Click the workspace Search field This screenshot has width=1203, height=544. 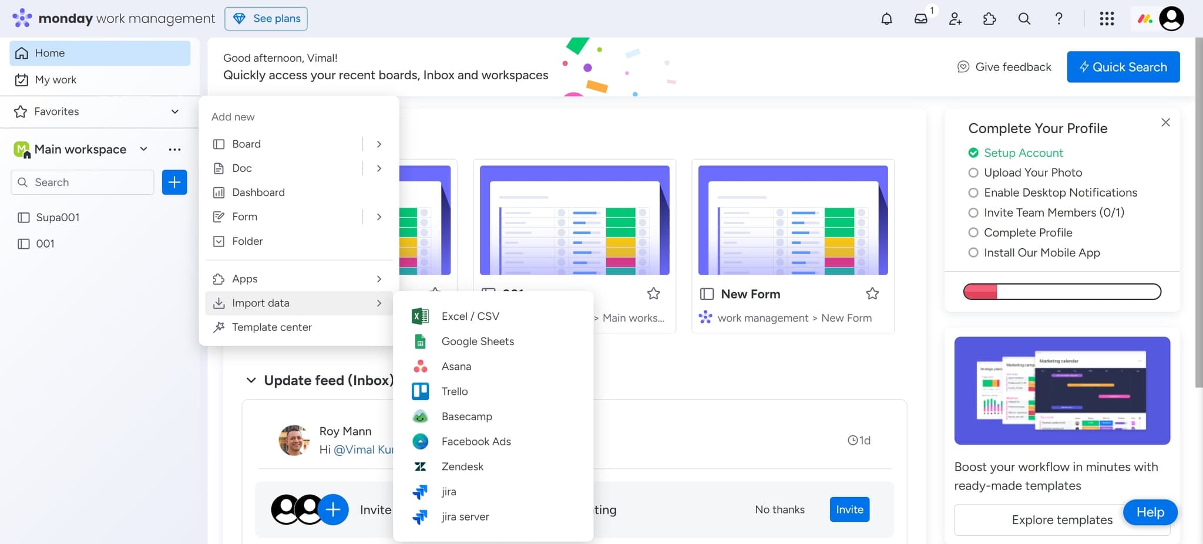click(x=82, y=182)
